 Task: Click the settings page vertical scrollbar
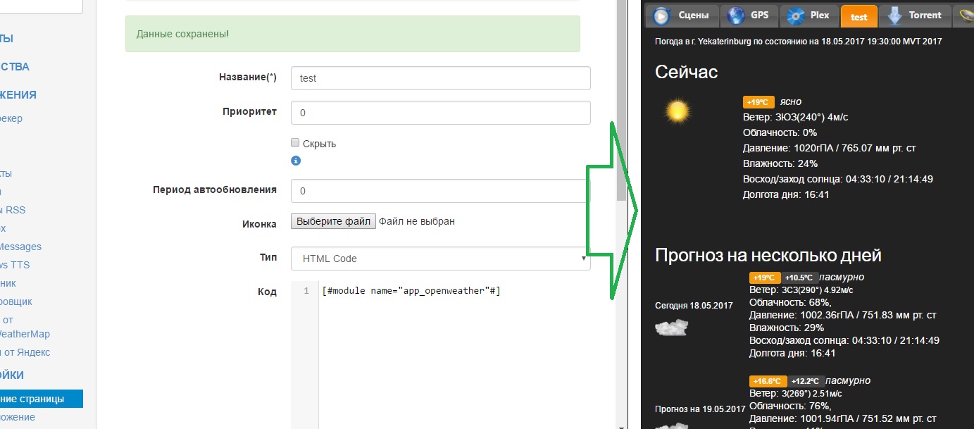click(621, 102)
